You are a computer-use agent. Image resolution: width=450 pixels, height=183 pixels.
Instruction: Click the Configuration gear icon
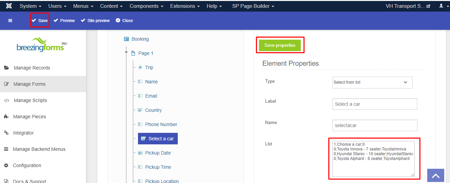(6, 165)
